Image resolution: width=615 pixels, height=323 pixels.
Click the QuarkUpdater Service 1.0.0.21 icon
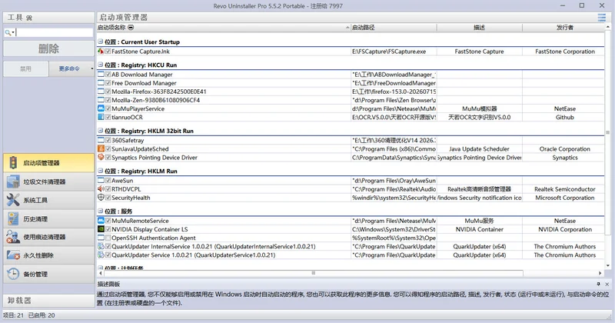101,255
